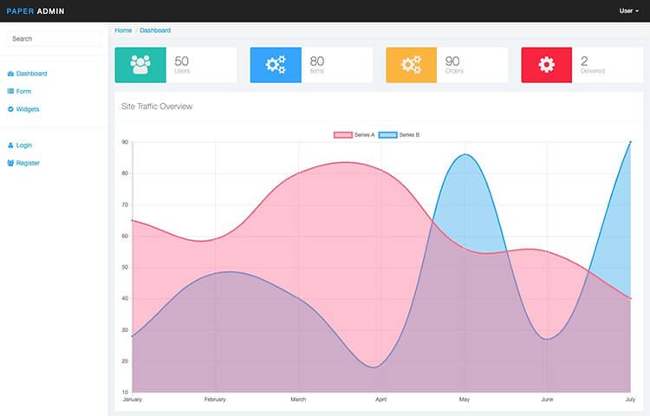Click the Login person icon
650x416 pixels.
pos(10,145)
